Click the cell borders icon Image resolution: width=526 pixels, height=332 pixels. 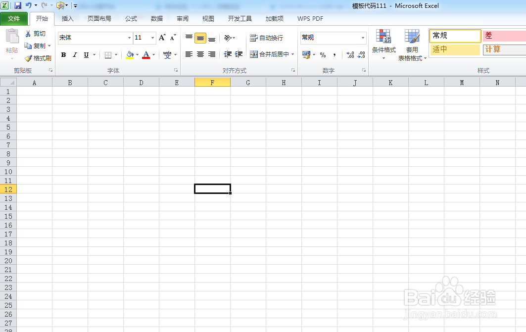(x=108, y=54)
